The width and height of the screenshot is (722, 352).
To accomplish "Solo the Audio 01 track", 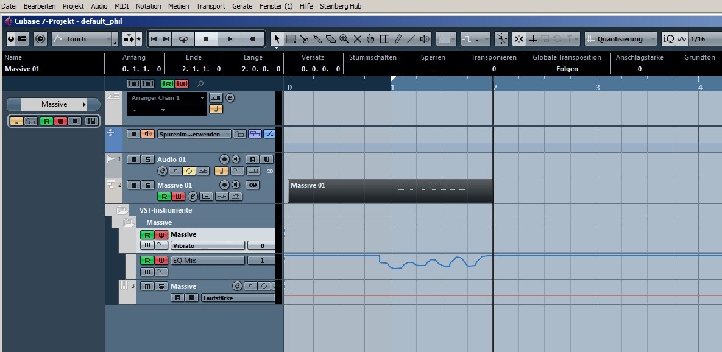I will 147,159.
